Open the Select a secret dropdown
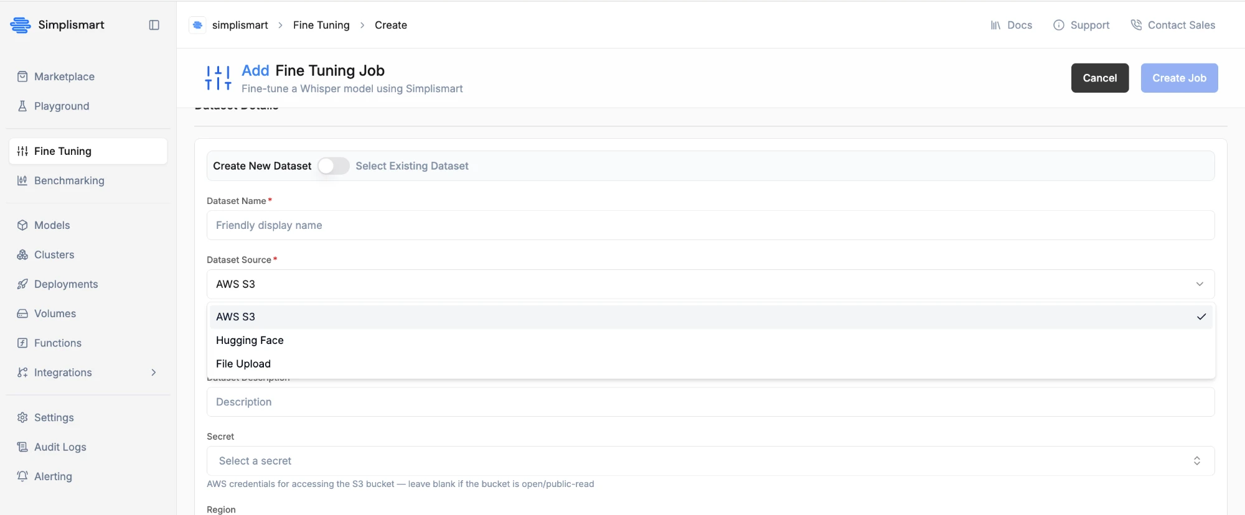Screen dimensions: 1245x515 (x=710, y=461)
